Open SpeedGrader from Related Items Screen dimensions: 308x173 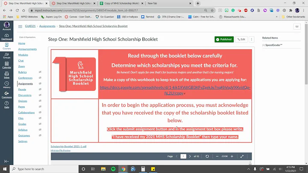coord(272,45)
